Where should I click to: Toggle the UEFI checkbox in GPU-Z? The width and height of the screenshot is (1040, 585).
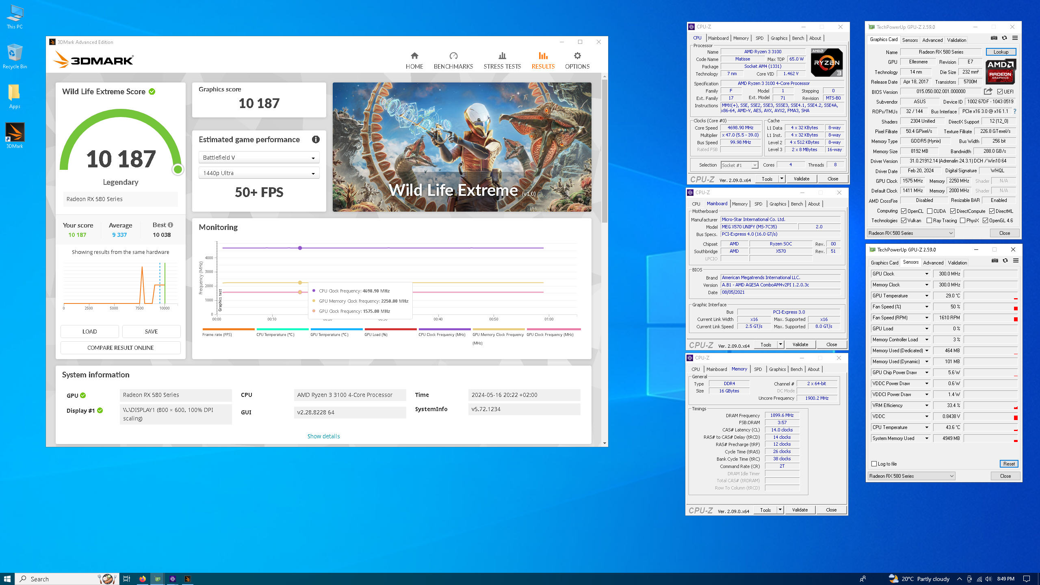tap(1000, 92)
